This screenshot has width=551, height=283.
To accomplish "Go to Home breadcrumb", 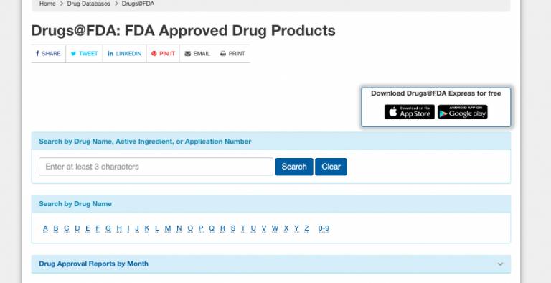I will click(x=47, y=4).
